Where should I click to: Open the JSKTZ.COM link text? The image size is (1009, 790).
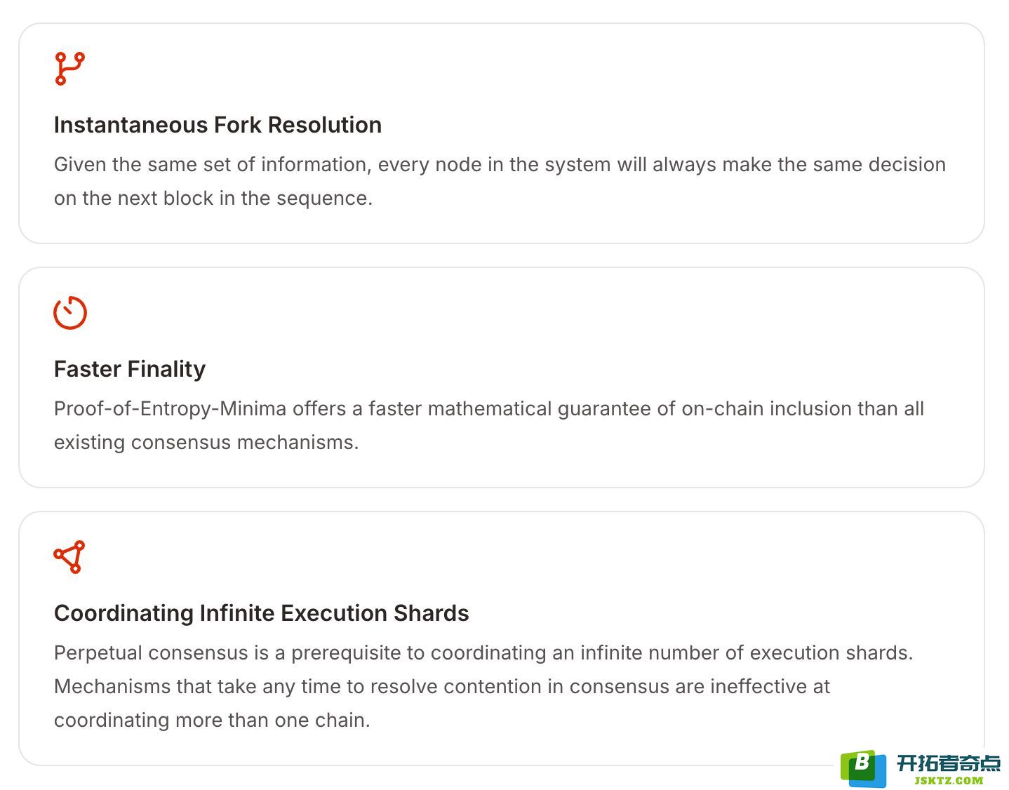click(949, 780)
